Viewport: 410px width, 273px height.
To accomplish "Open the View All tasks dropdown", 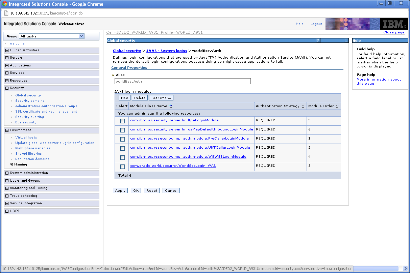I will tap(52, 36).
